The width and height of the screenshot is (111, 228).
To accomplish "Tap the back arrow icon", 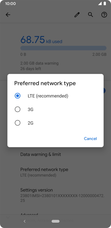I will tap(8, 15).
